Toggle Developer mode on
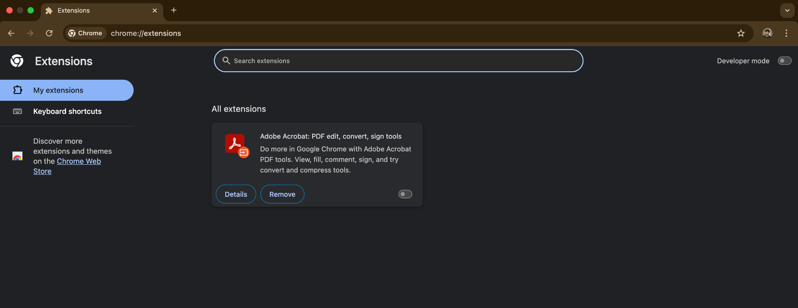This screenshot has width=798, height=308. click(785, 61)
